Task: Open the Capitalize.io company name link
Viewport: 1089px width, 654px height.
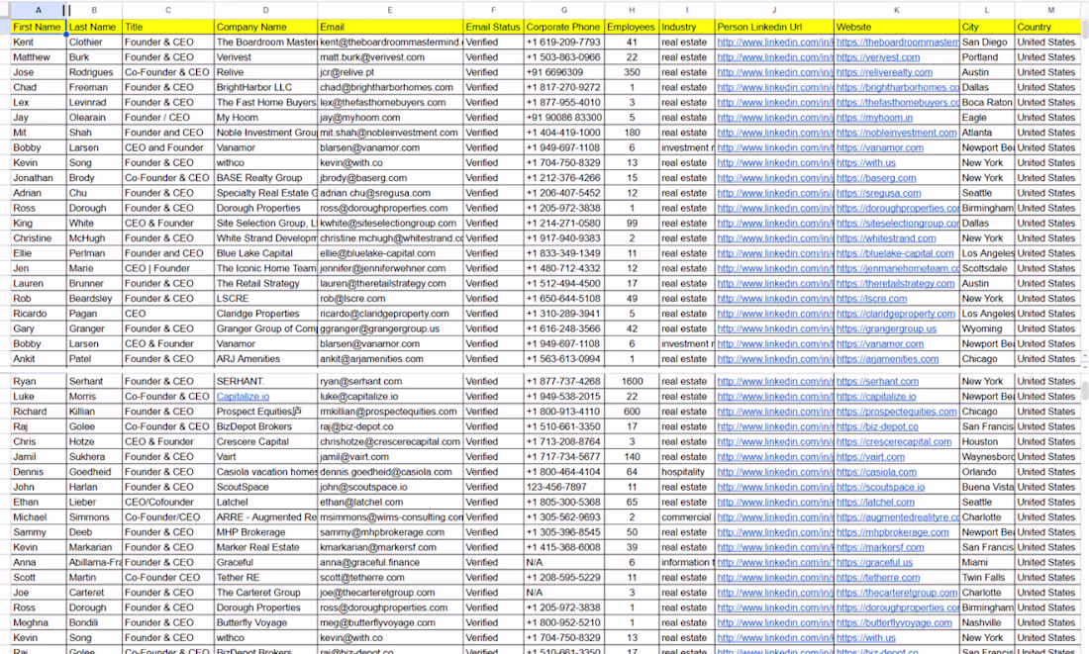Action: tap(244, 397)
